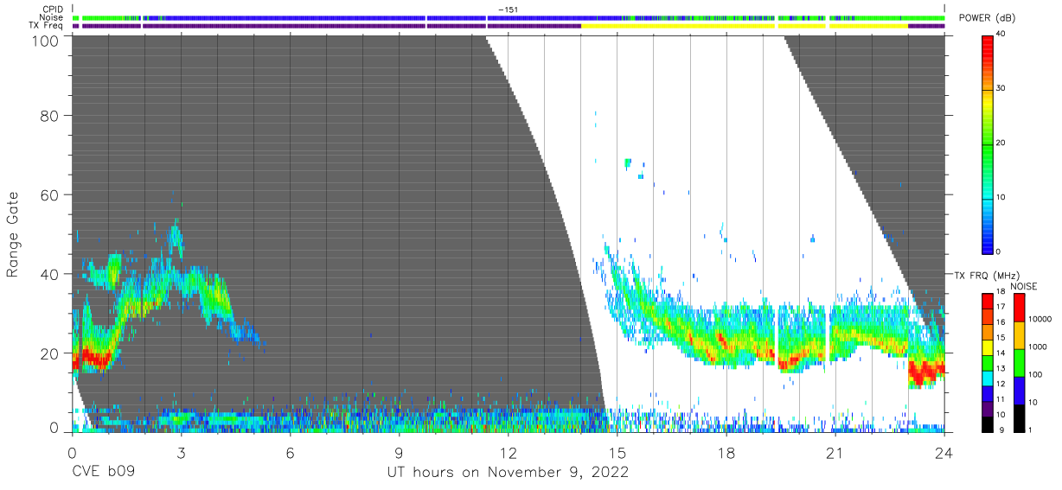The height and width of the screenshot is (490, 1062).
Task: Click the 100 tick on Range Gate axis
Action: pos(44,40)
